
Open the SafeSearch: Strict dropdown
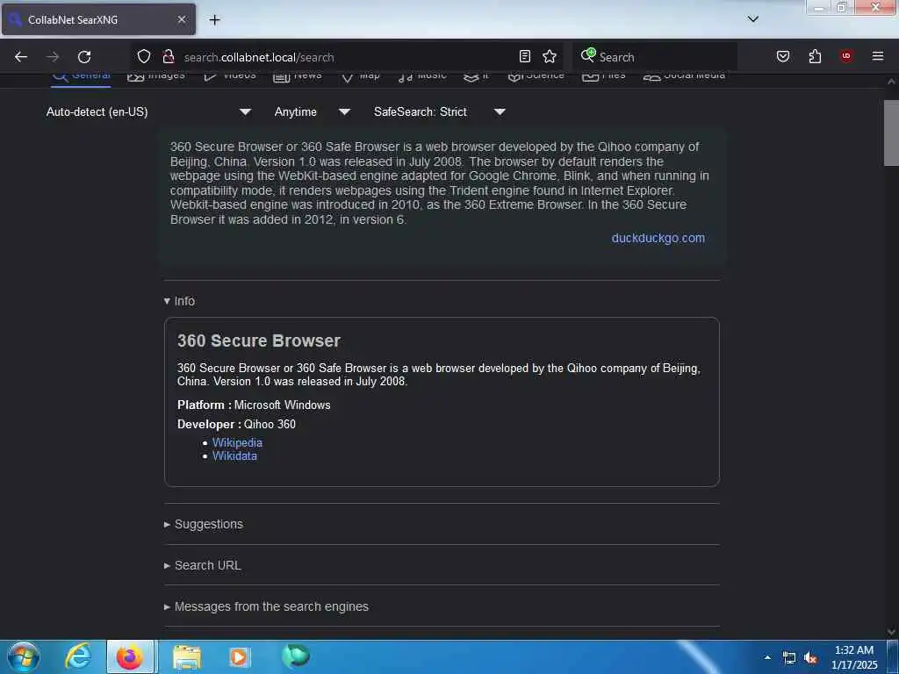[440, 111]
